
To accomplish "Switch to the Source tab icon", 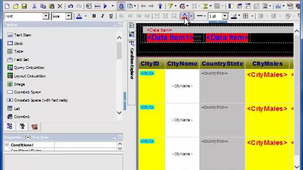I will point(9,127).
